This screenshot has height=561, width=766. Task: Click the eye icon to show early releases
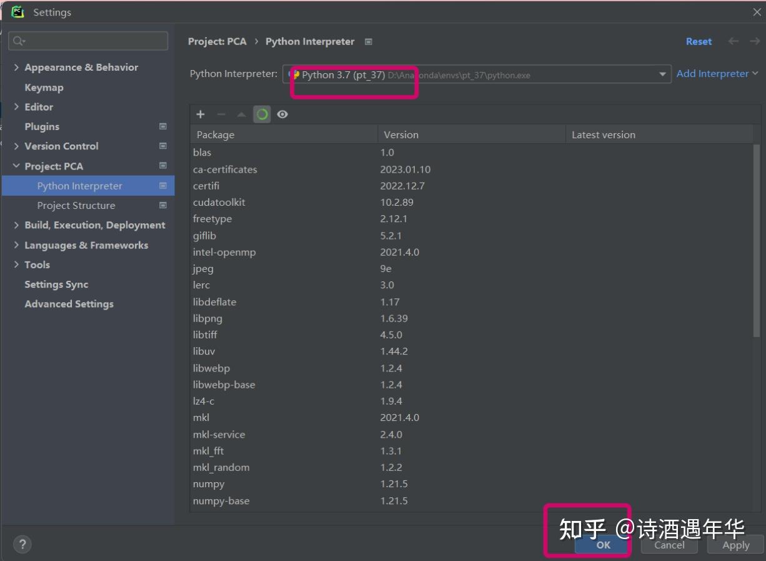click(282, 114)
